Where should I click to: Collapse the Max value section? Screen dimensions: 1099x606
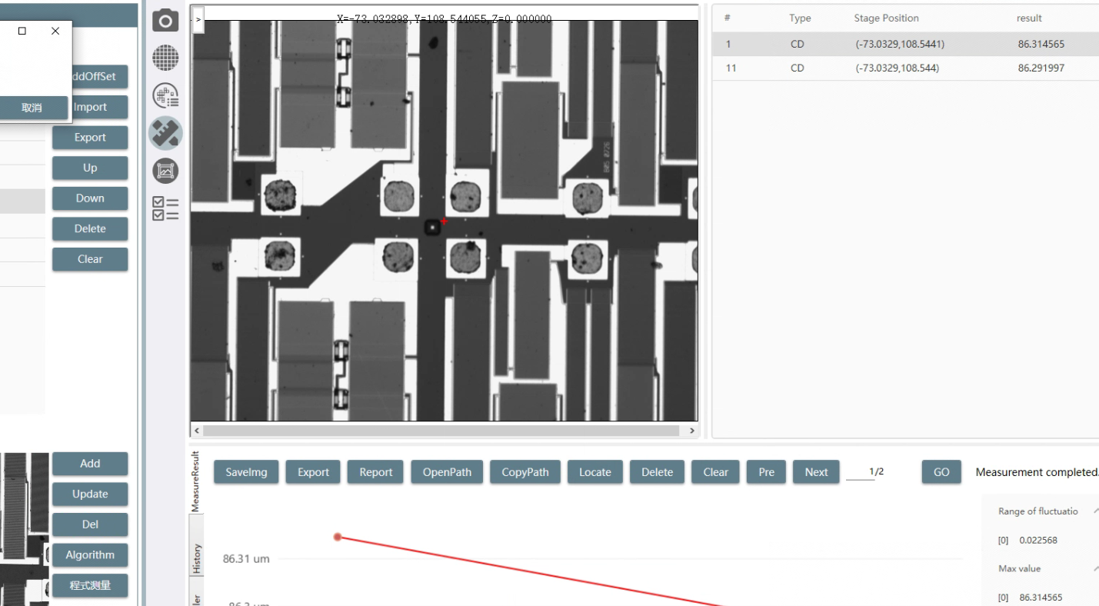[x=1094, y=568]
